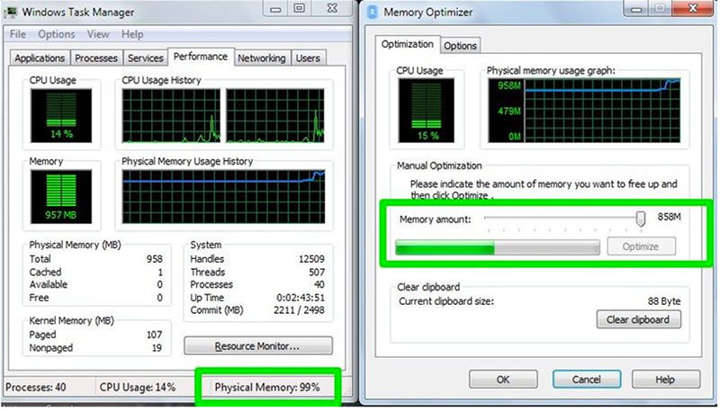This screenshot has height=411, width=720.
Task: Click the Handles value 12509
Action: pos(311,259)
